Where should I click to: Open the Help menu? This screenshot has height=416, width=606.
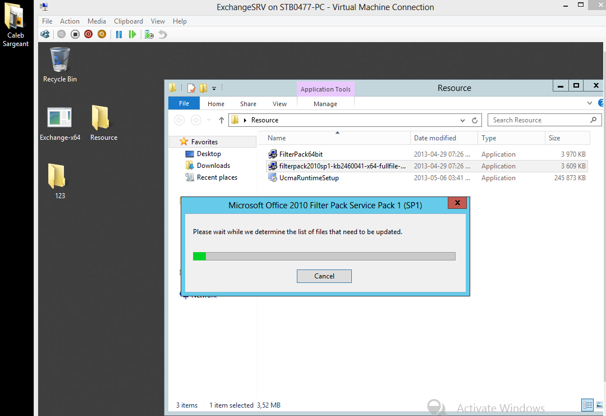(x=180, y=21)
